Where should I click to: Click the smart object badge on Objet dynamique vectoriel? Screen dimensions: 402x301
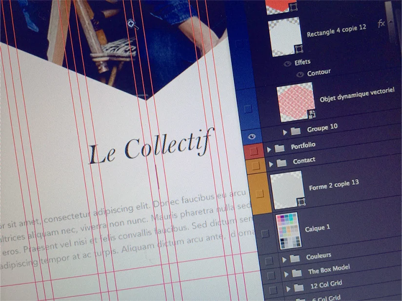pos(311,114)
